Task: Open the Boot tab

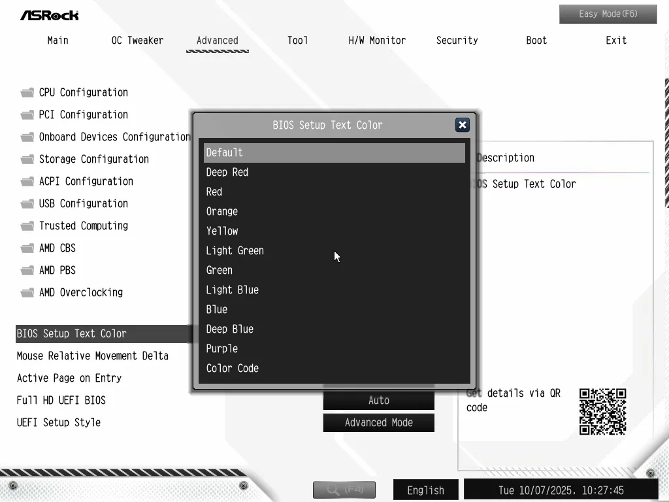Action: coord(536,41)
